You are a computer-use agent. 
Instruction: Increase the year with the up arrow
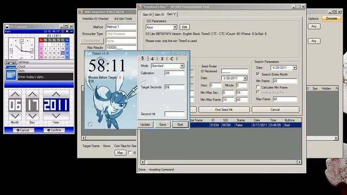point(56,94)
